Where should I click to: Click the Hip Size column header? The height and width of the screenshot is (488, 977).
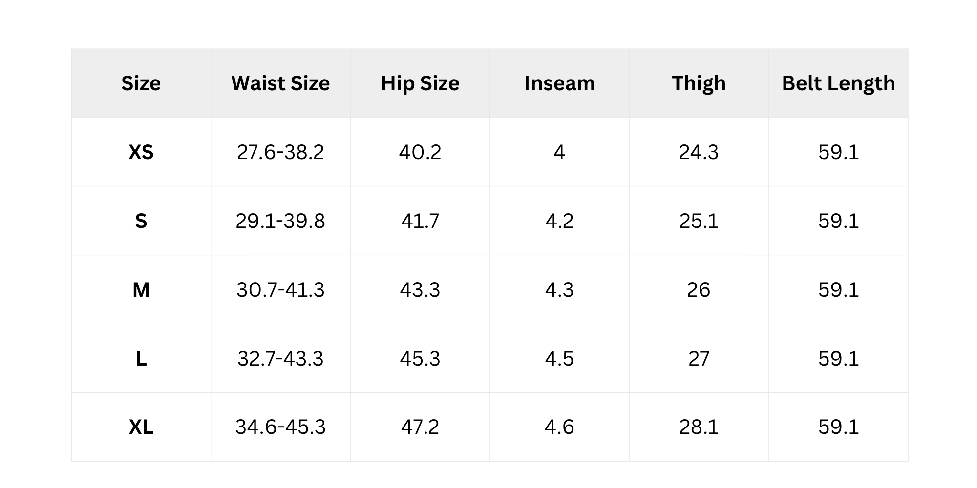pos(420,83)
